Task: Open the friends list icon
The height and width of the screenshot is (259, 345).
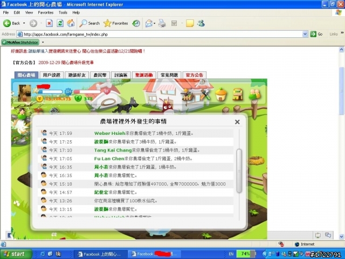Action: click(254, 95)
